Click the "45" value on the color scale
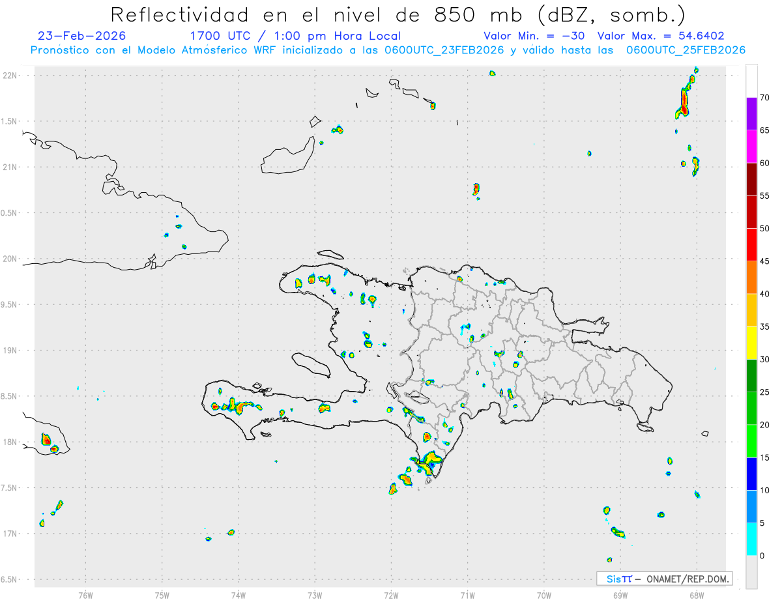The height and width of the screenshot is (604, 782). (765, 261)
